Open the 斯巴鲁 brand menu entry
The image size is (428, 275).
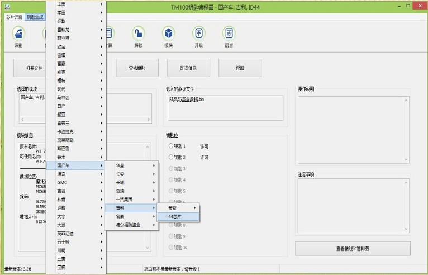coord(75,149)
